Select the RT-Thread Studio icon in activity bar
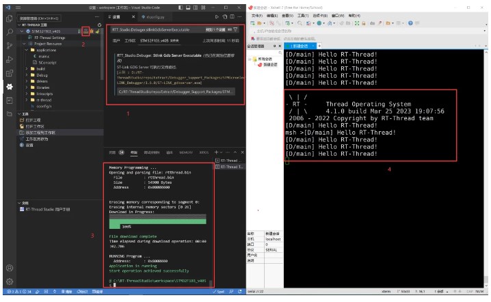The height and width of the screenshot is (302, 491). (x=10, y=87)
